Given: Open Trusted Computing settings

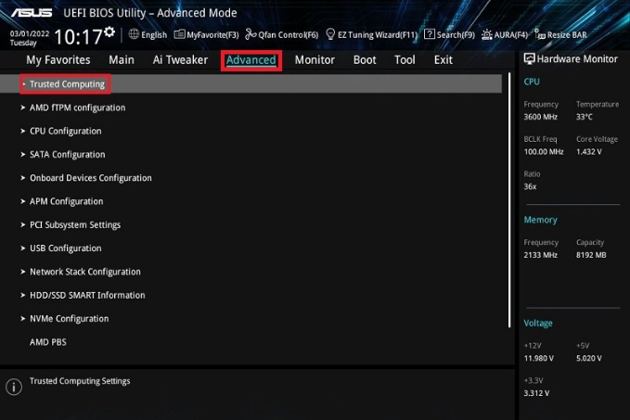Looking at the screenshot, I should click(x=251, y=84).
